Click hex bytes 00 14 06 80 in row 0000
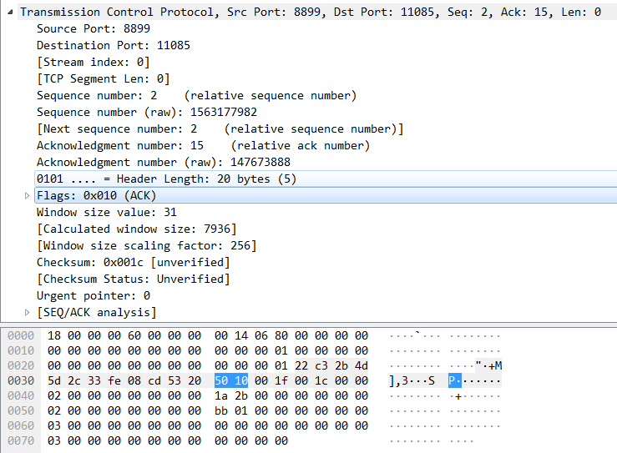 coord(251,335)
